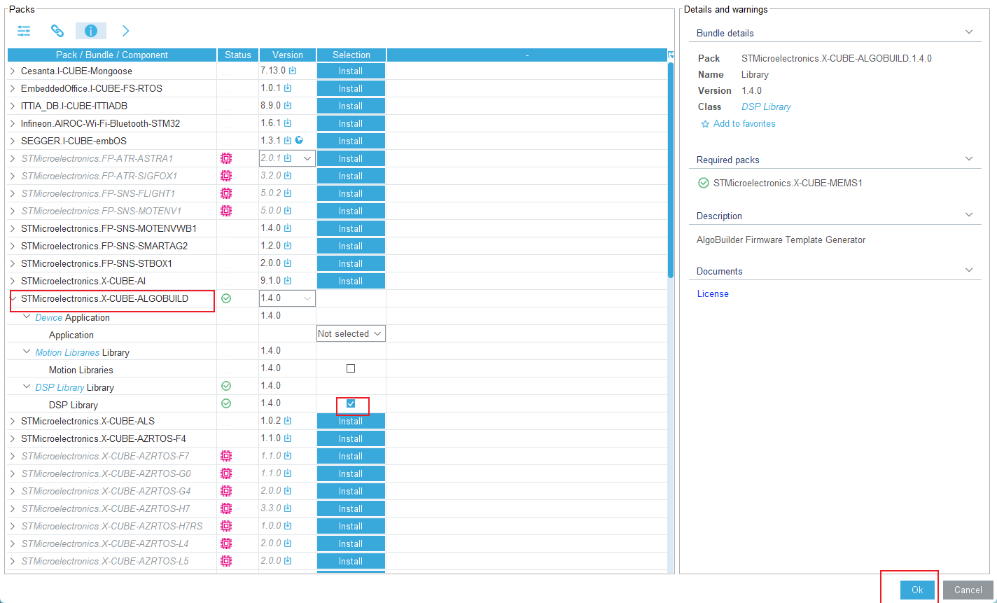
Task: Expand the SEGGER.I-CUBE-embOS pack
Action: [x=13, y=141]
